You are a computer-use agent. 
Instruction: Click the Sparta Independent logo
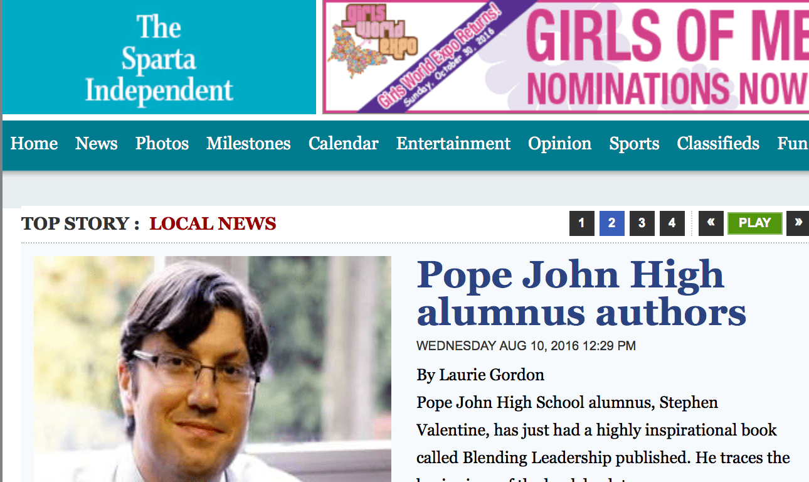click(159, 57)
